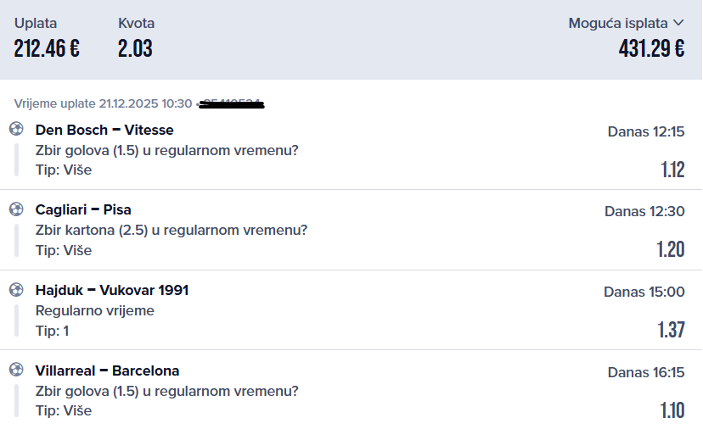This screenshot has width=703, height=429.
Task: Expand the Moguća isplata chevron
Action: coord(678,24)
